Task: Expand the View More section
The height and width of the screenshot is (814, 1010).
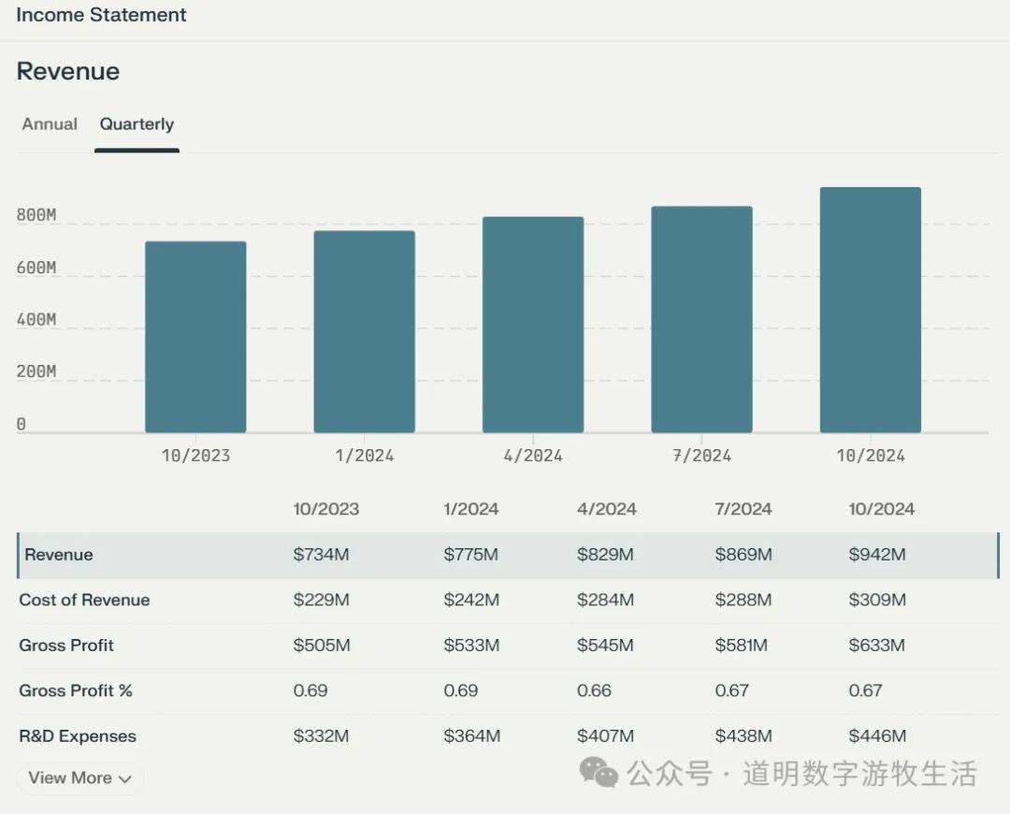Action: pos(79,778)
